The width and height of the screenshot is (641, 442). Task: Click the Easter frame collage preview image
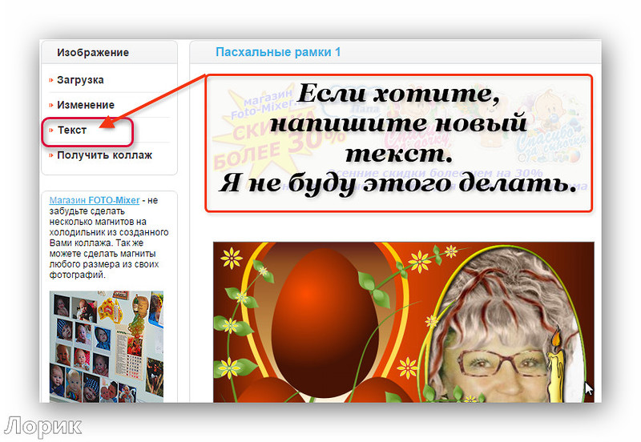(x=404, y=322)
